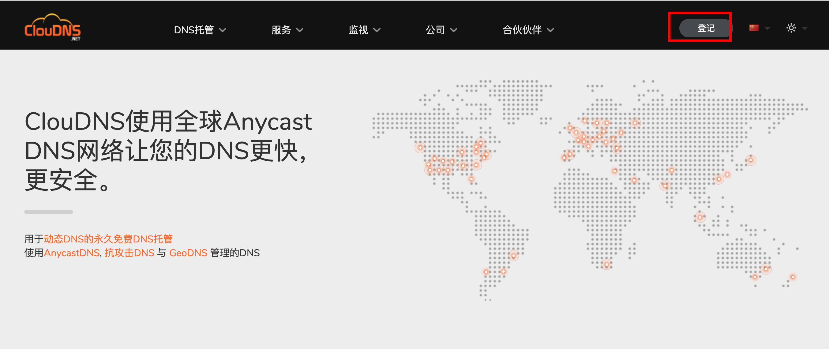The image size is (829, 349).
Task: Expand the DNS托管 menu chevron
Action: [x=223, y=30]
